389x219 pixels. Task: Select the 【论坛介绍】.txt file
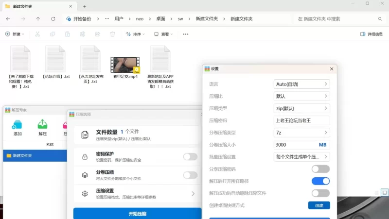coord(56,63)
